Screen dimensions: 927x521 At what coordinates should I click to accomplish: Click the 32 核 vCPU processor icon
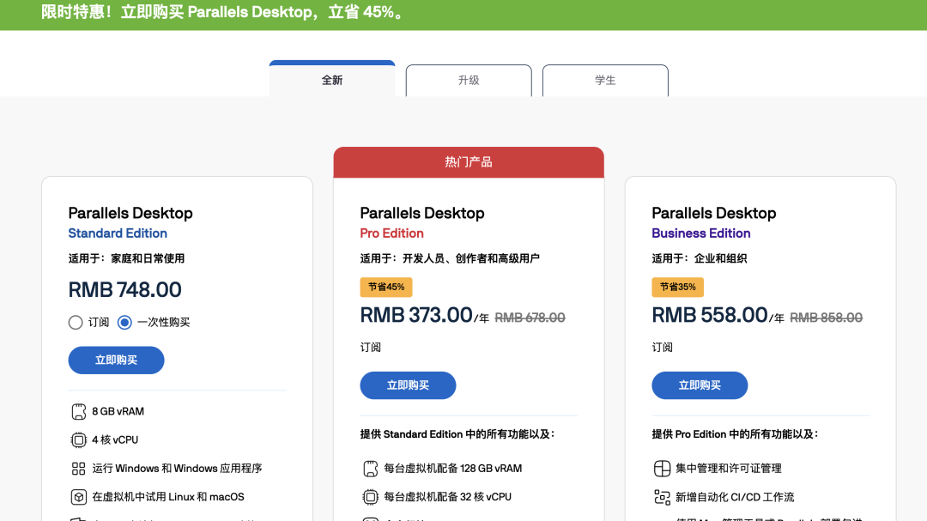click(x=370, y=497)
